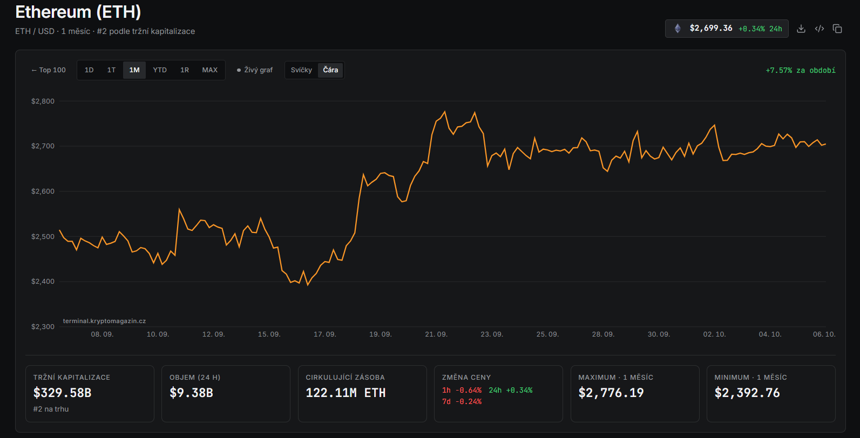The width and height of the screenshot is (860, 438).
Task: Click the Ethereum logo in price badge
Action: [x=678, y=29]
